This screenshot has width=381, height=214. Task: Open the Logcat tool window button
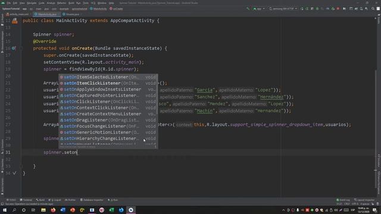pos(55,200)
